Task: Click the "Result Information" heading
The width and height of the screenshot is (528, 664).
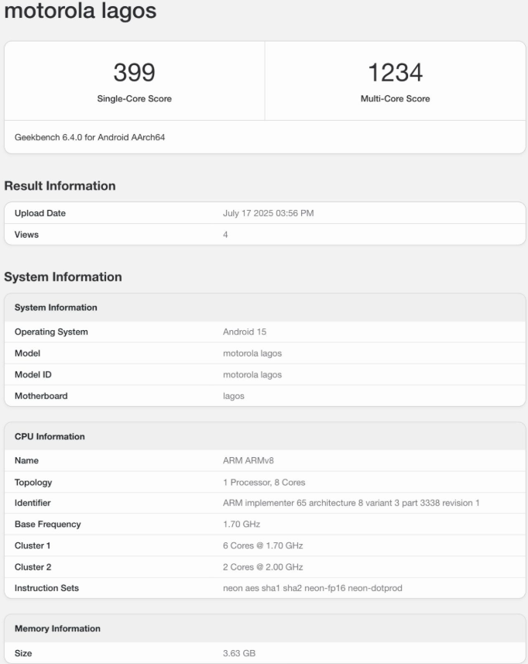Action: tap(60, 186)
